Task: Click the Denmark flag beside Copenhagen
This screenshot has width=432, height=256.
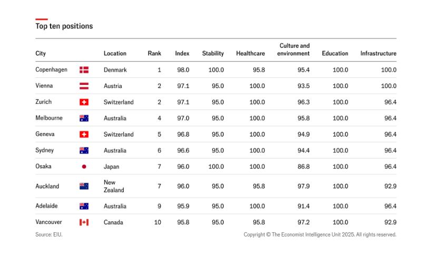Action: click(84, 70)
